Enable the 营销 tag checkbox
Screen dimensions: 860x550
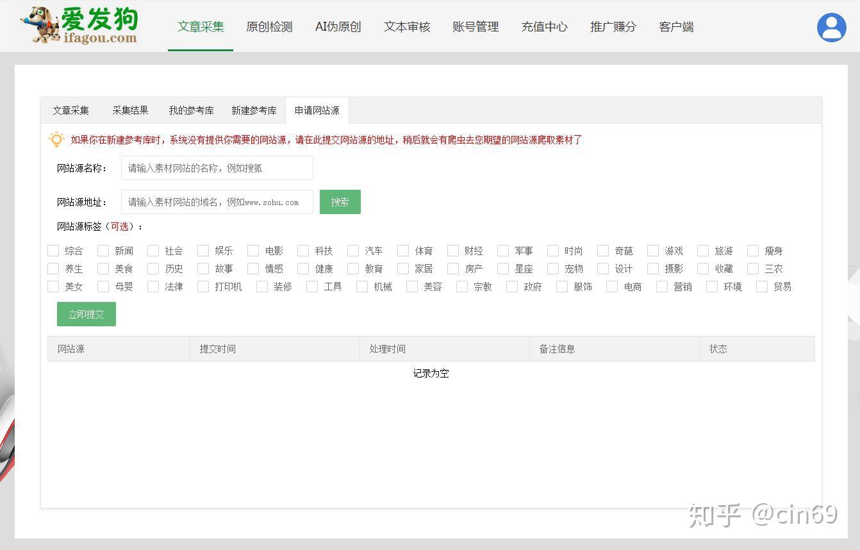pos(662,287)
